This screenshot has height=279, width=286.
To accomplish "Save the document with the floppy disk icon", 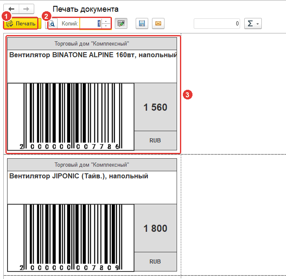I will (x=142, y=23).
